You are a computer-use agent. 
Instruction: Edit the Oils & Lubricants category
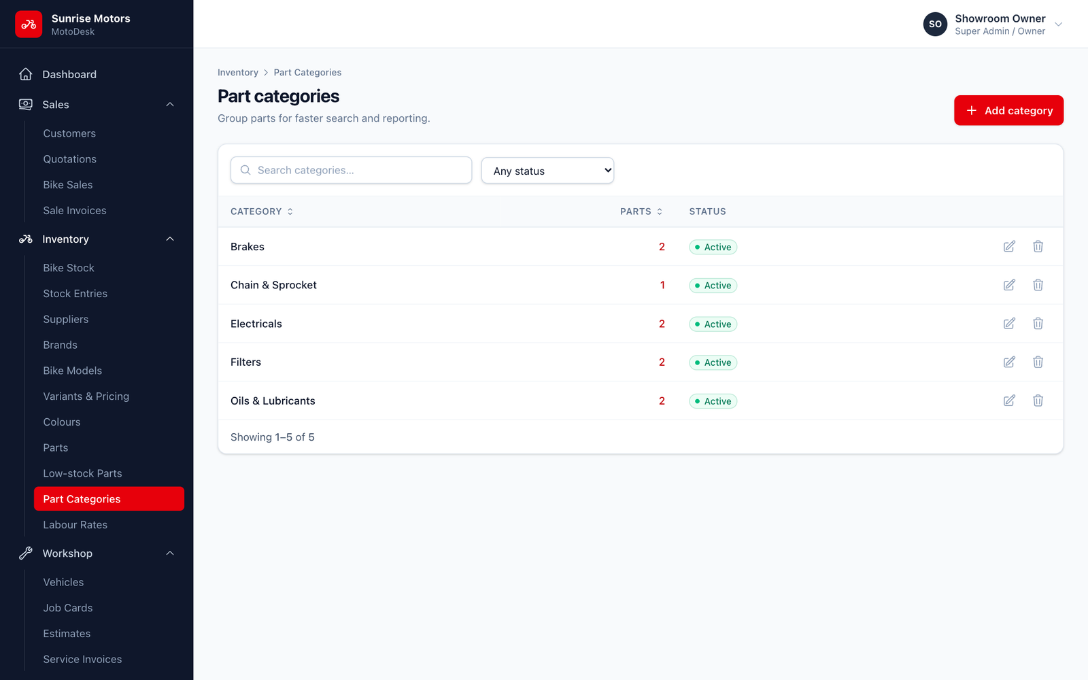1009,401
